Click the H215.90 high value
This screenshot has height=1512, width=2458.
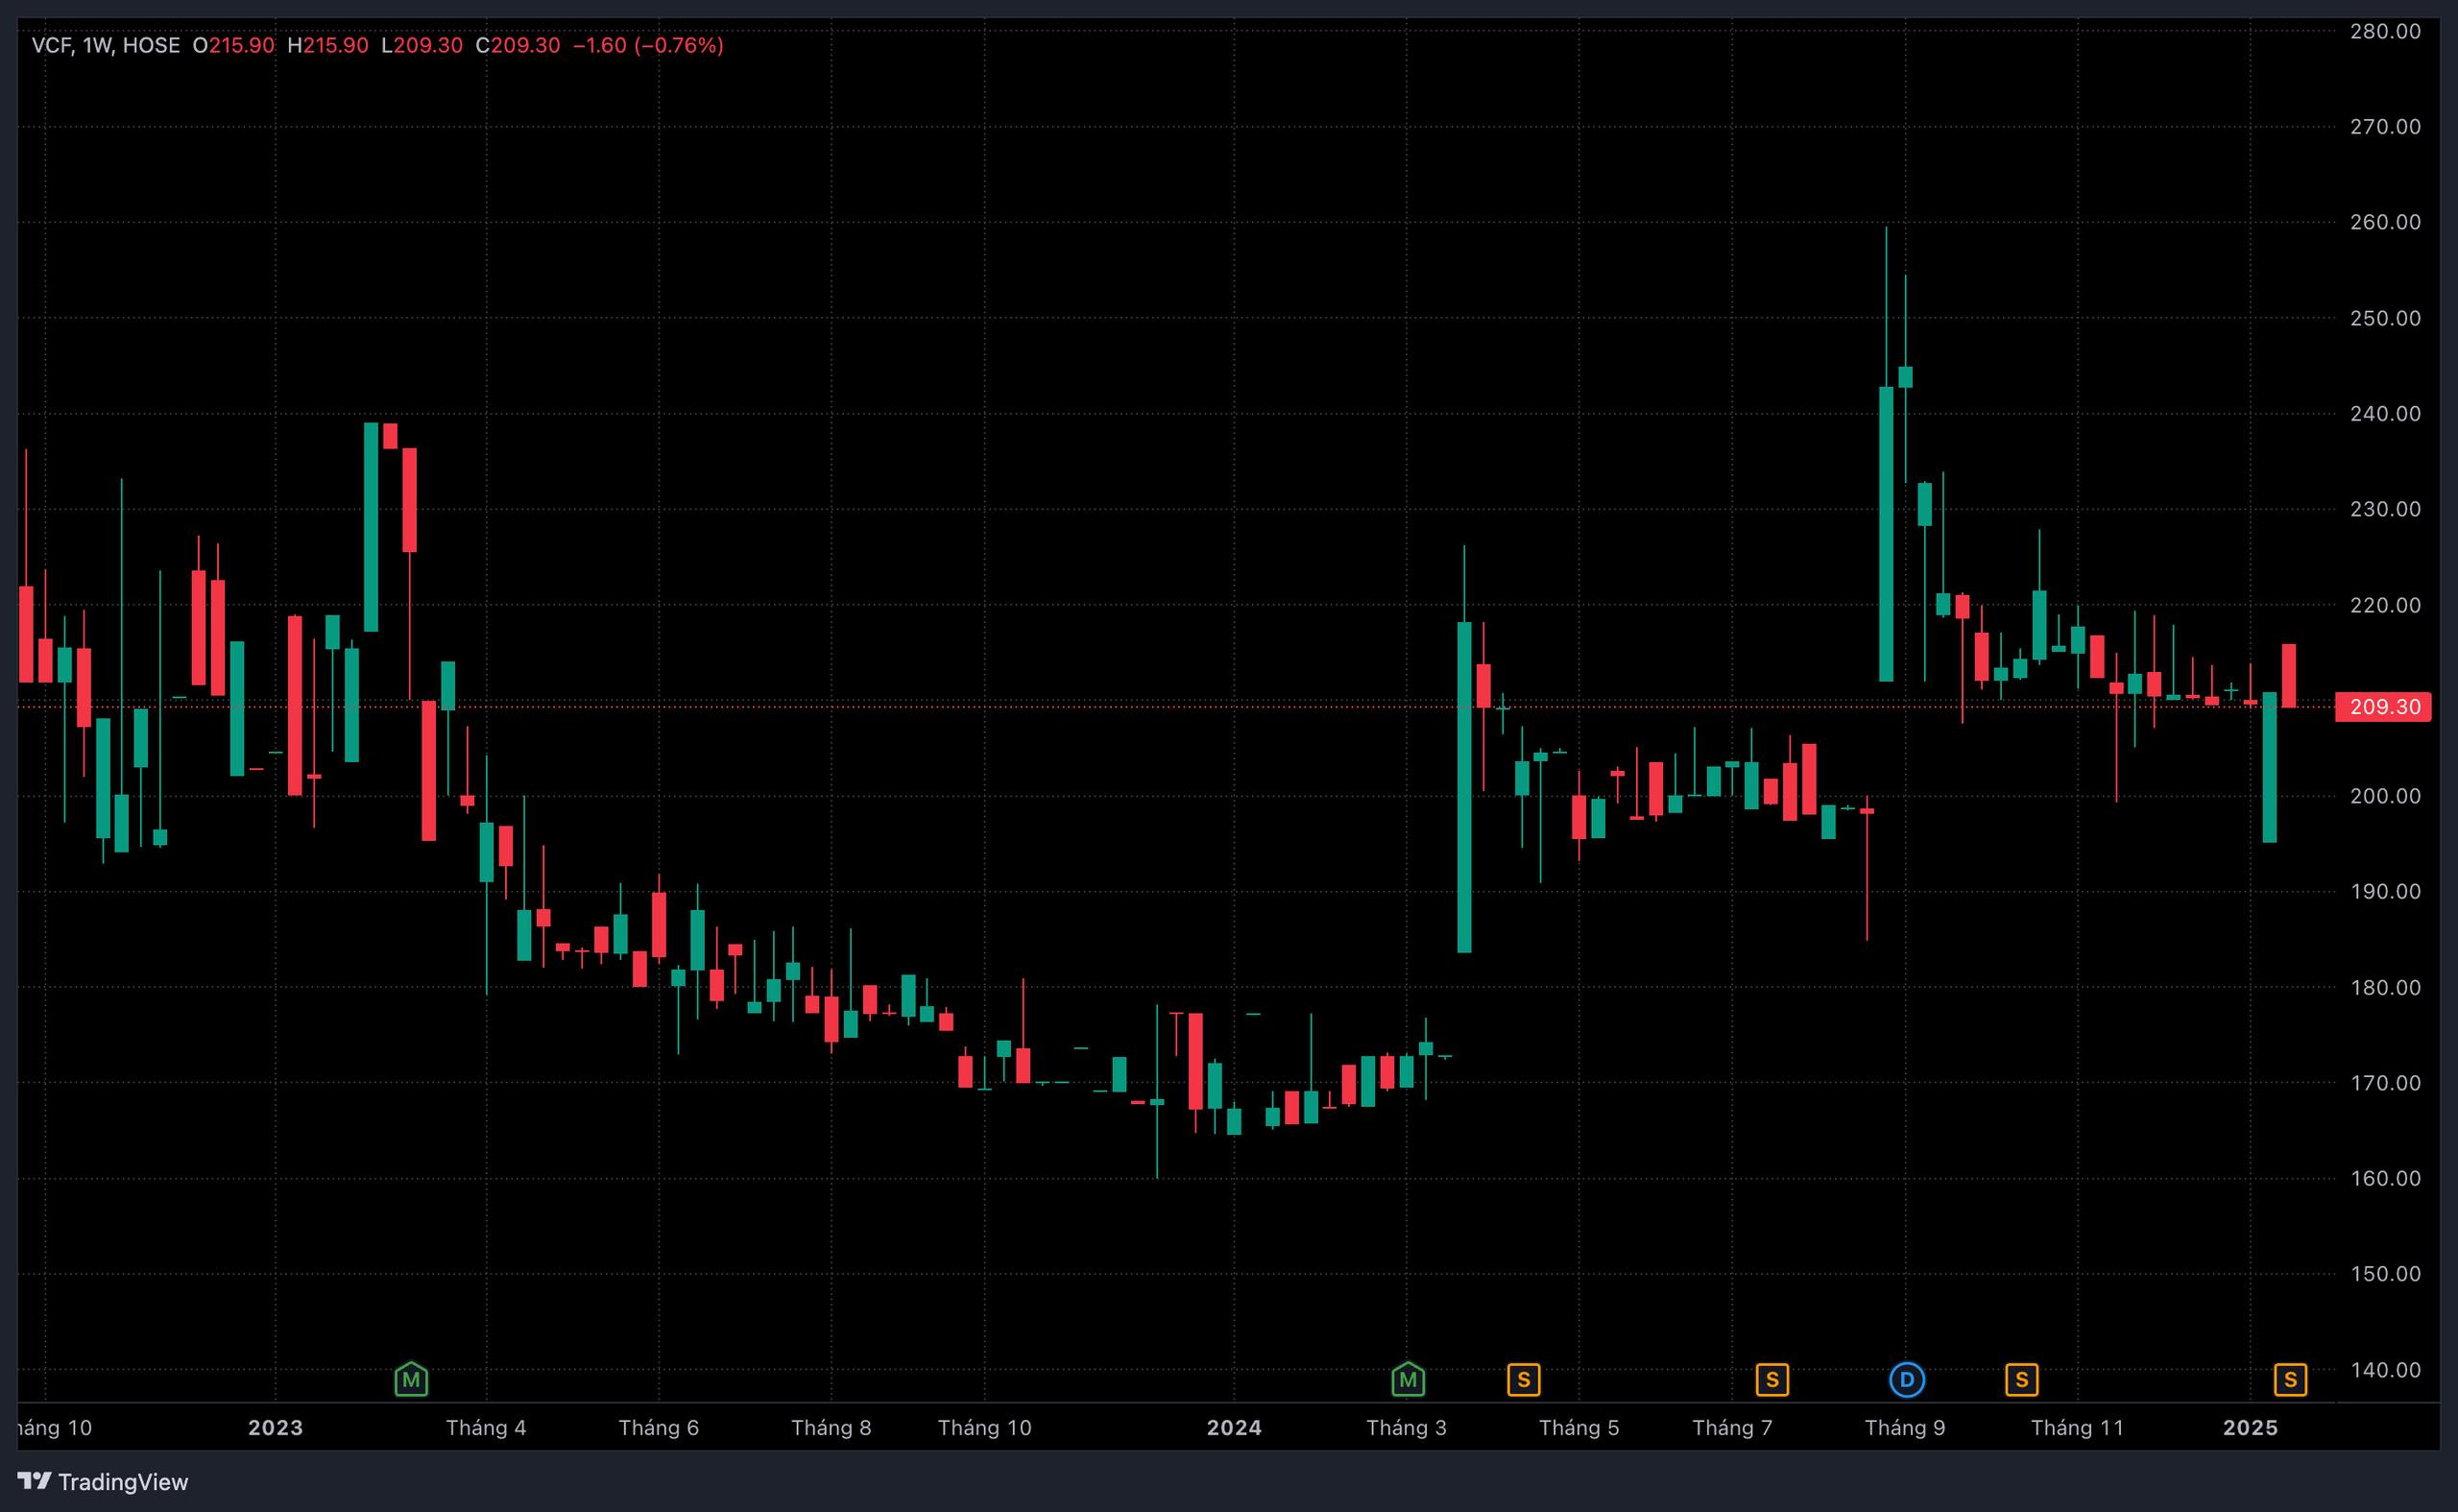coord(328,45)
